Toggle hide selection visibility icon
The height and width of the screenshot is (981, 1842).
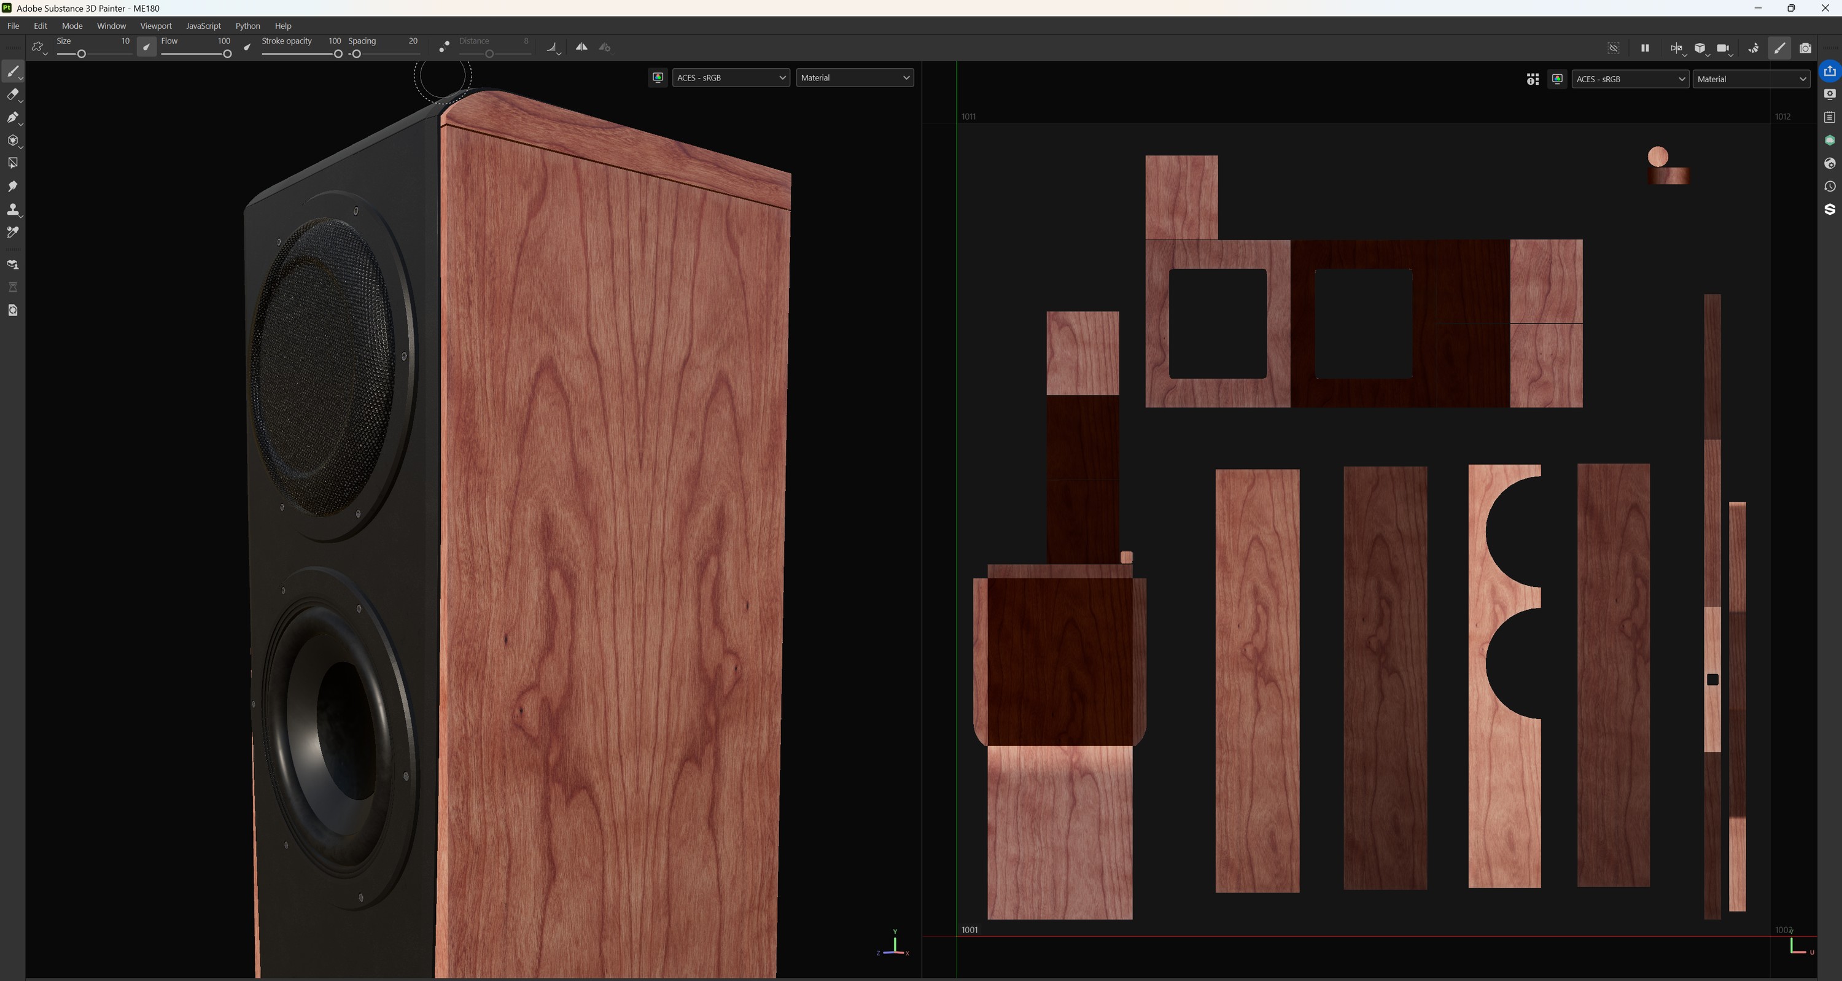click(1614, 48)
